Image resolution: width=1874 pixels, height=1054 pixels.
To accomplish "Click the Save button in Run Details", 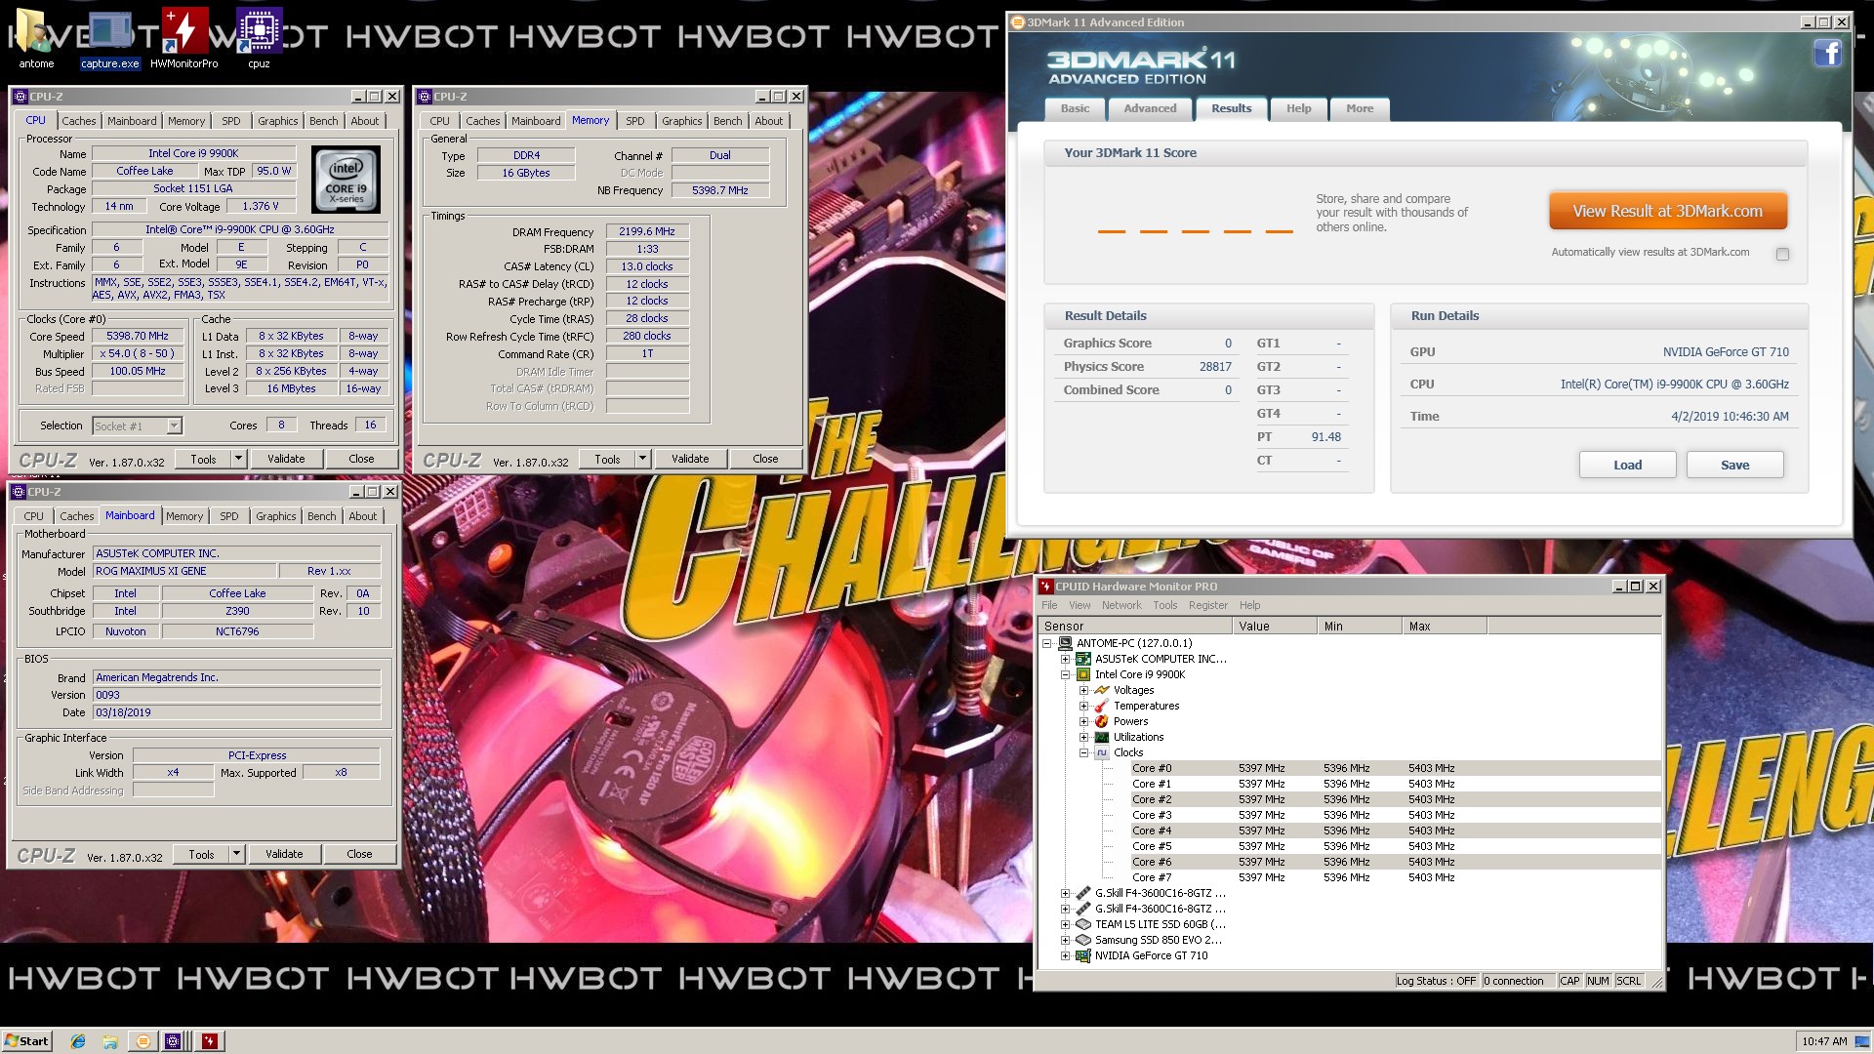I will pos(1734,465).
